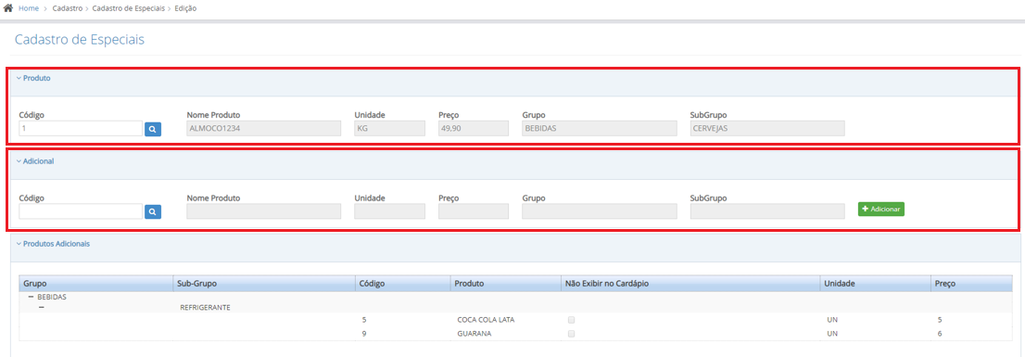The height and width of the screenshot is (357, 1025).
Task: Click code cell 5 in table
Action: tap(363, 320)
